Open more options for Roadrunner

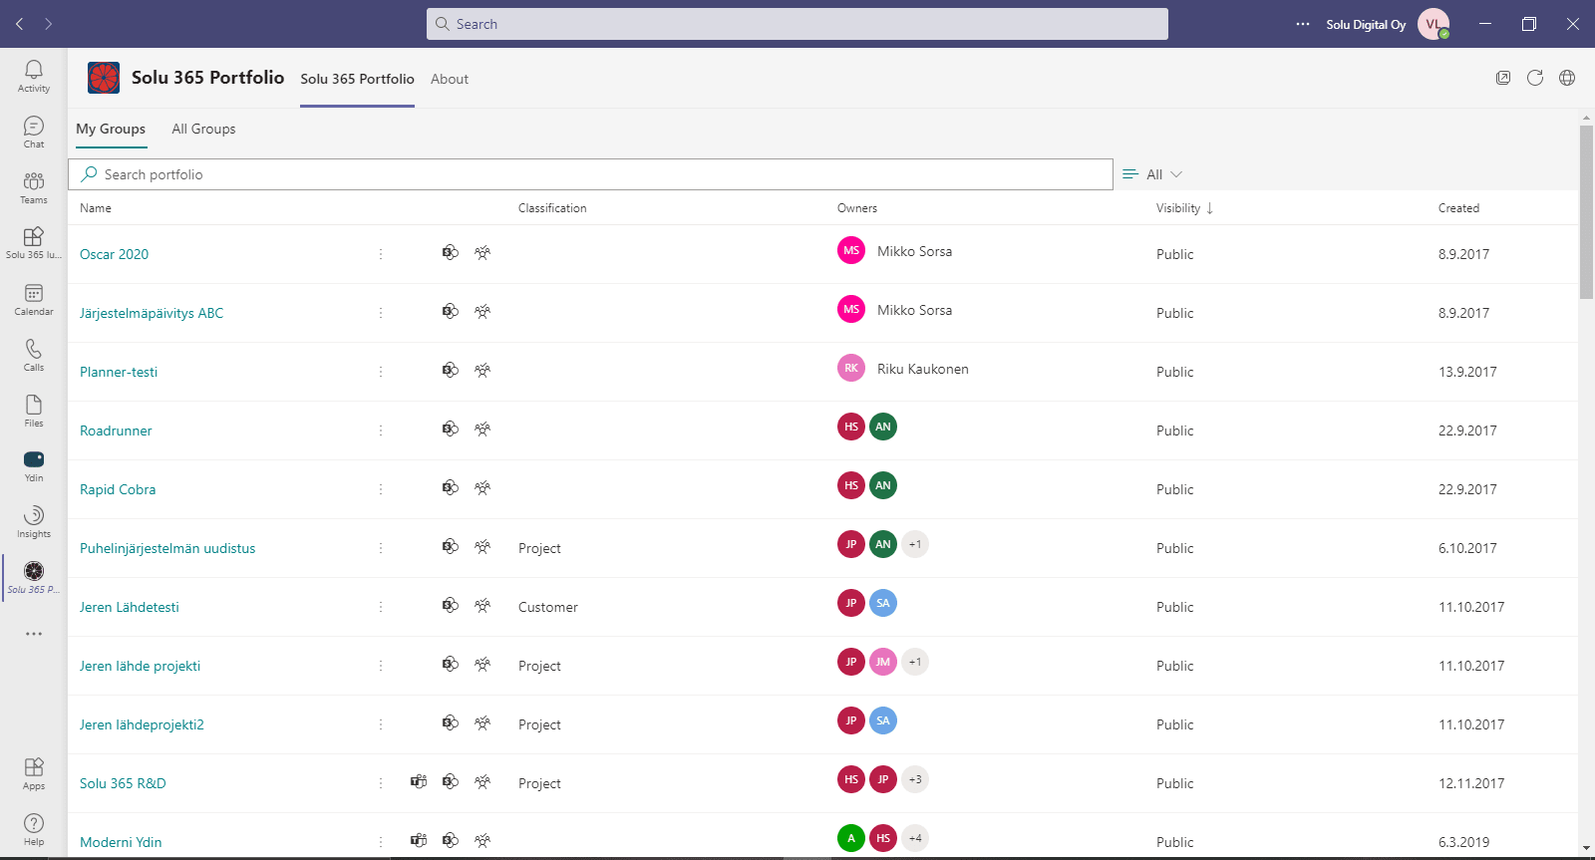(x=381, y=430)
